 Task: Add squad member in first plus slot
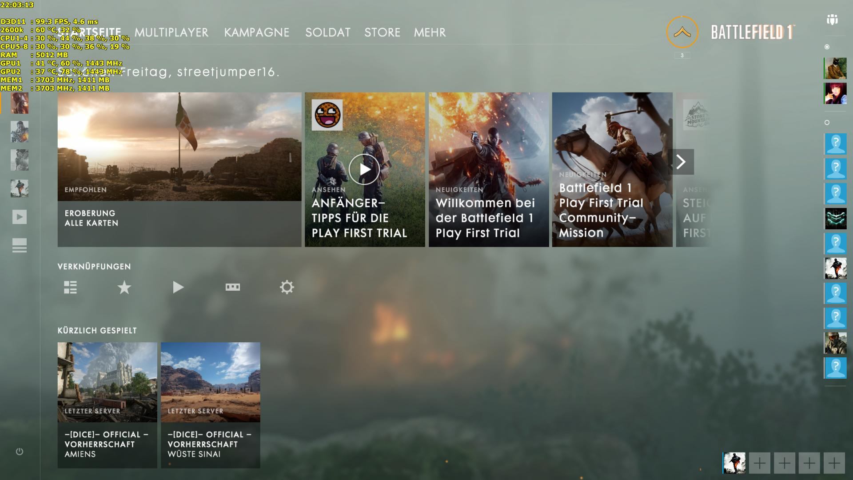[759, 463]
